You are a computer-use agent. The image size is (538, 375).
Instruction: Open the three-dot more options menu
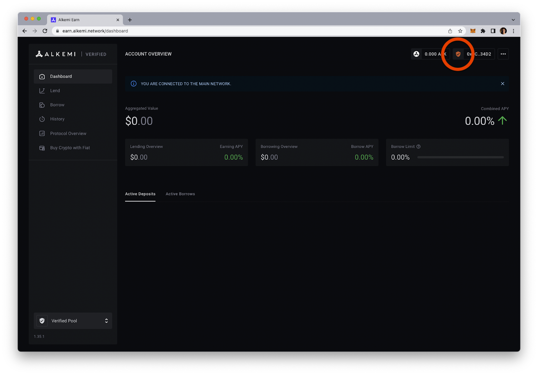coord(503,54)
